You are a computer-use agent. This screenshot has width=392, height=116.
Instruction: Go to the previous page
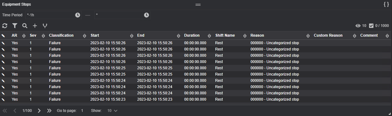point(15,111)
